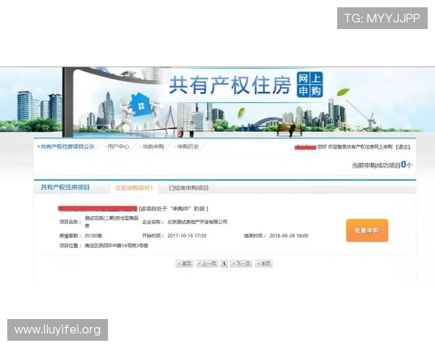This screenshot has height=348, width=435.
Task: Select the 正在申购项目1 tab
Action: tap(134, 188)
